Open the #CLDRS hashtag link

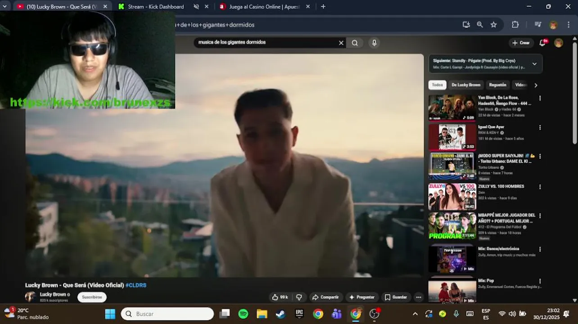pos(136,285)
